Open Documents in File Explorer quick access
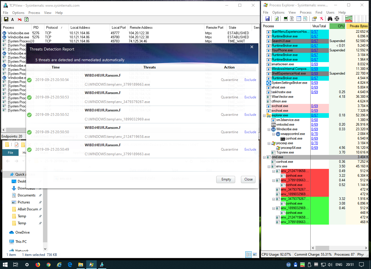The height and width of the screenshot is (269, 371). pos(26,195)
